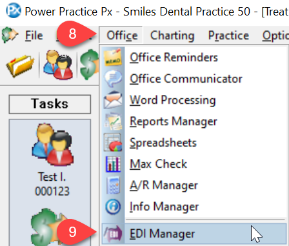Click the Max Check bar graph icon
289x246 pixels.
(113, 164)
